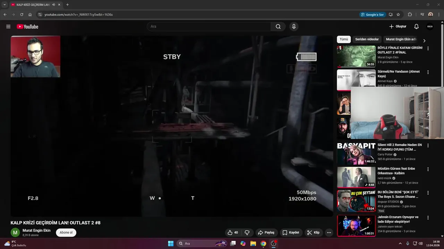Click the search magnifier button
The image size is (444, 249).
[278, 27]
